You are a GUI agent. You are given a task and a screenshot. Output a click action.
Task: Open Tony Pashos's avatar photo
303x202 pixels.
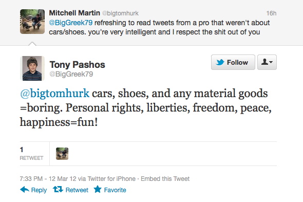pos(32,68)
